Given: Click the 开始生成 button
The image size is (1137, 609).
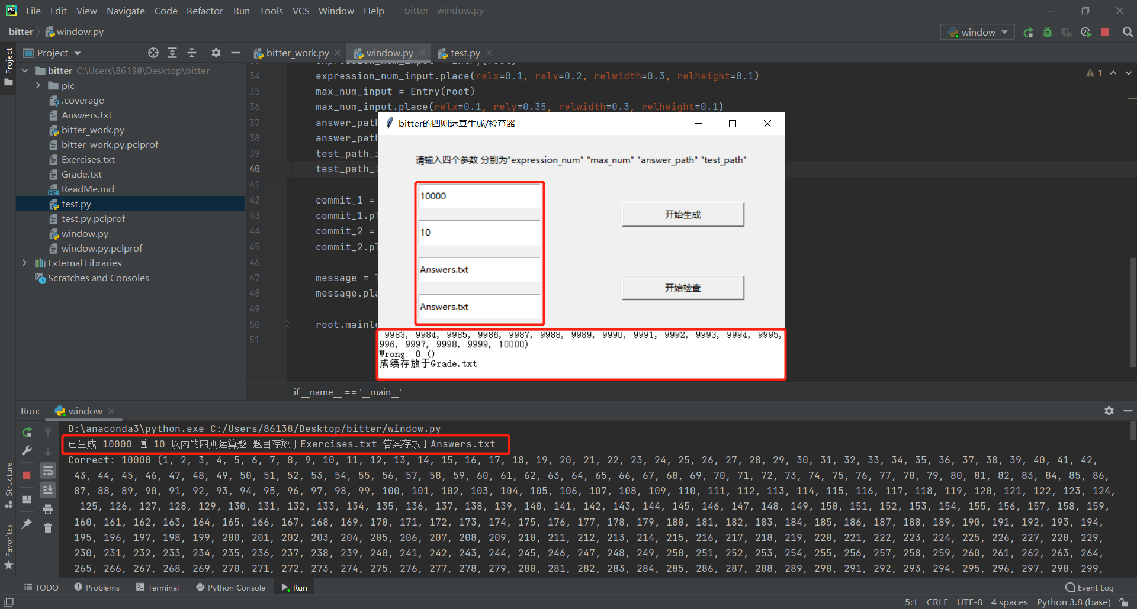Looking at the screenshot, I should (683, 214).
